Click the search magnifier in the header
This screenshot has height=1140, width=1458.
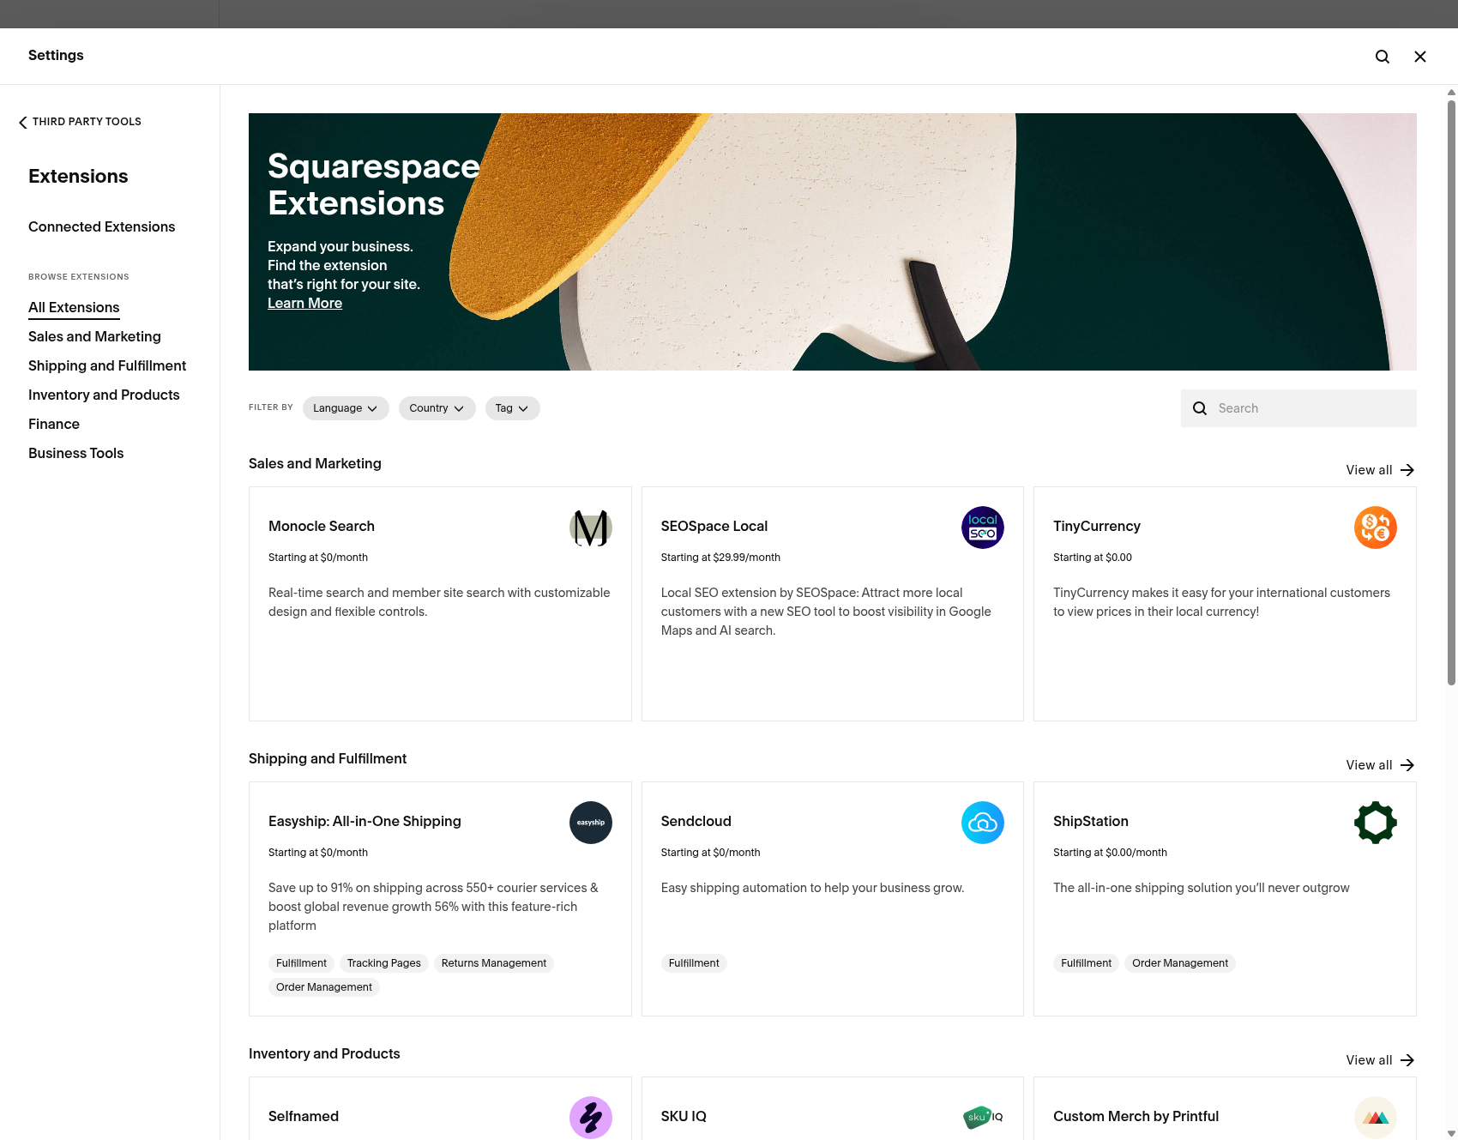(1383, 56)
